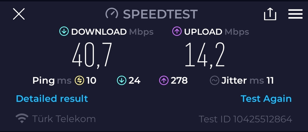Tap the purple upload arrow icon beside UPLOAD
The height and width of the screenshot is (132, 308).
click(x=177, y=32)
